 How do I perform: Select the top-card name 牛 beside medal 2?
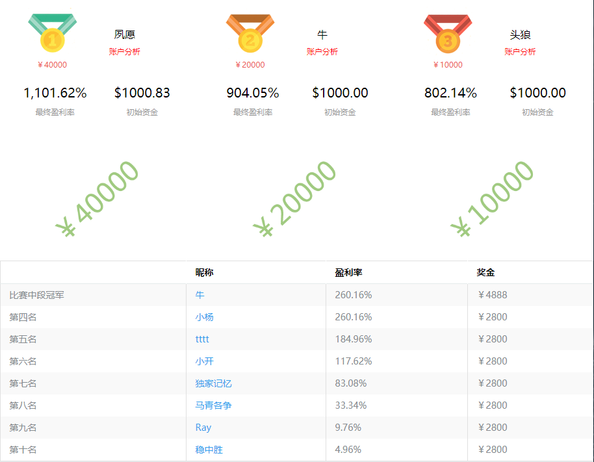[322, 35]
